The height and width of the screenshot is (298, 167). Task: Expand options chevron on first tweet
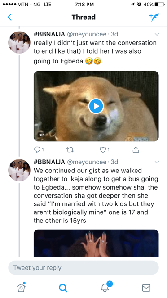(x=157, y=34)
